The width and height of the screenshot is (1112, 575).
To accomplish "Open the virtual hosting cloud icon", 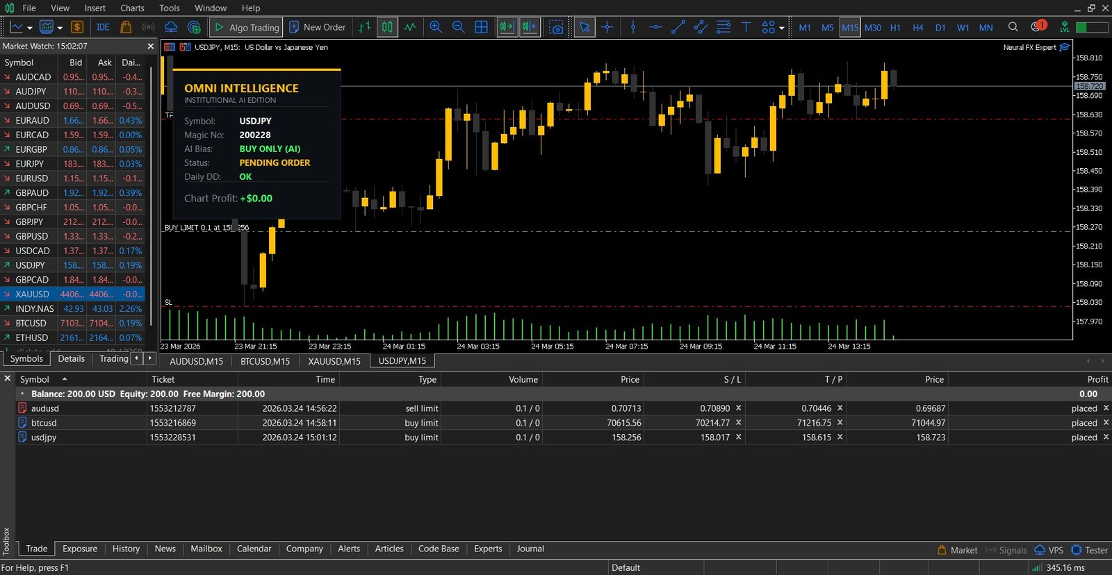I will pos(171,27).
